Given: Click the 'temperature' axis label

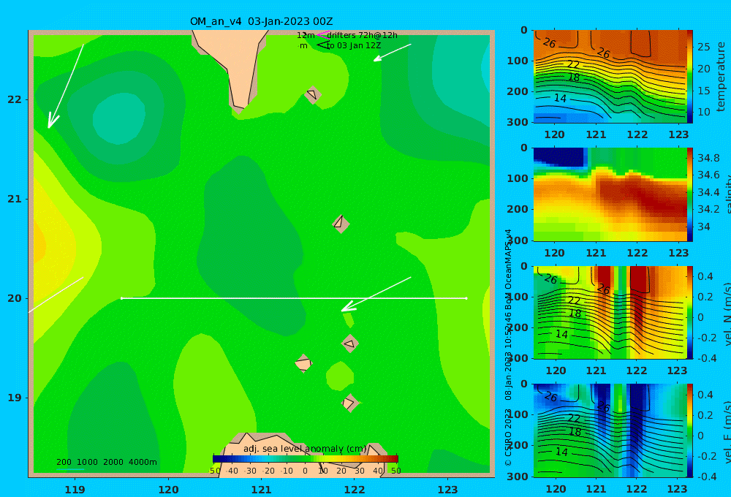Looking at the screenshot, I should click(721, 77).
